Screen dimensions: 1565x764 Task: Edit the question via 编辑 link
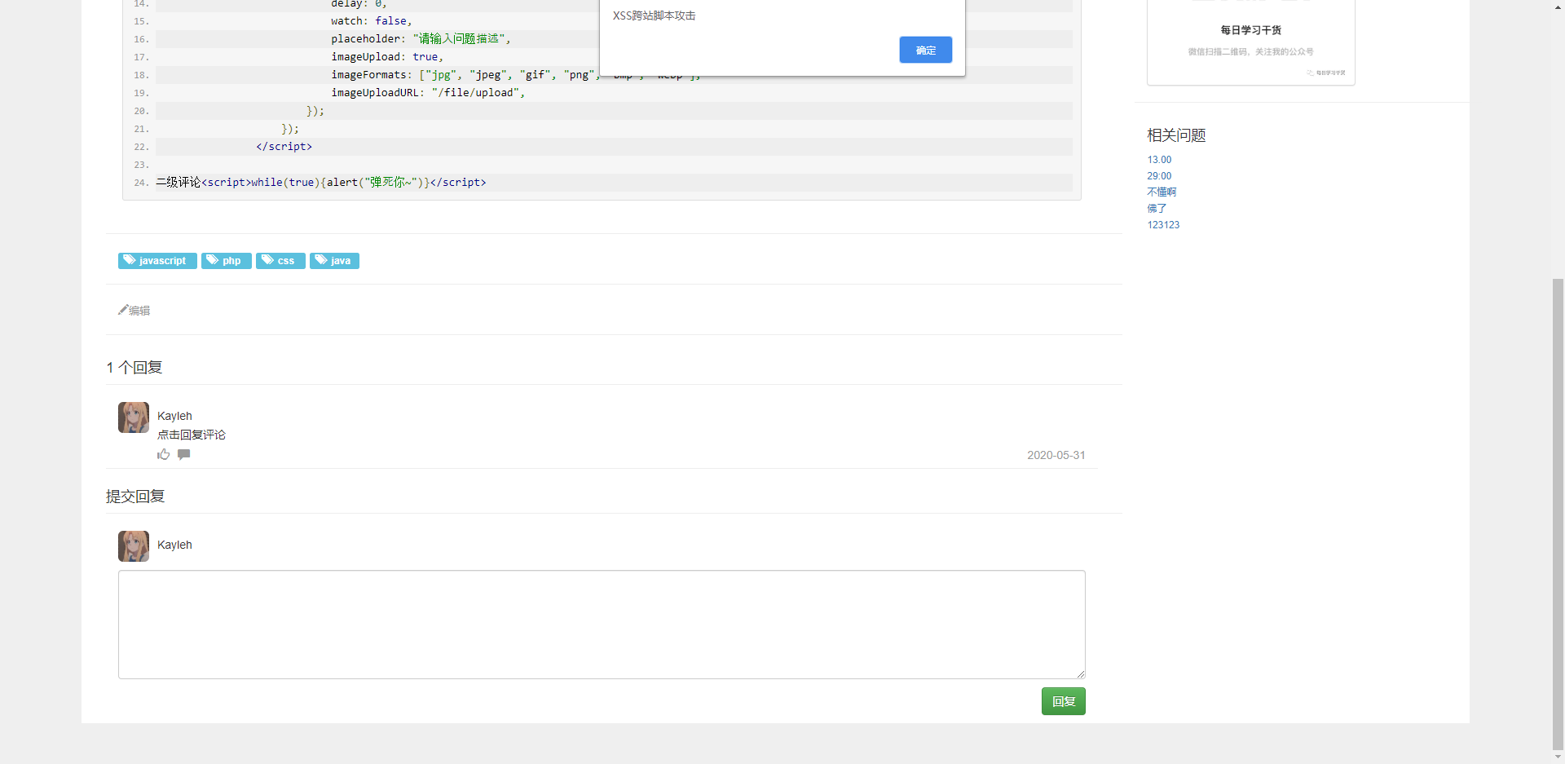(134, 311)
